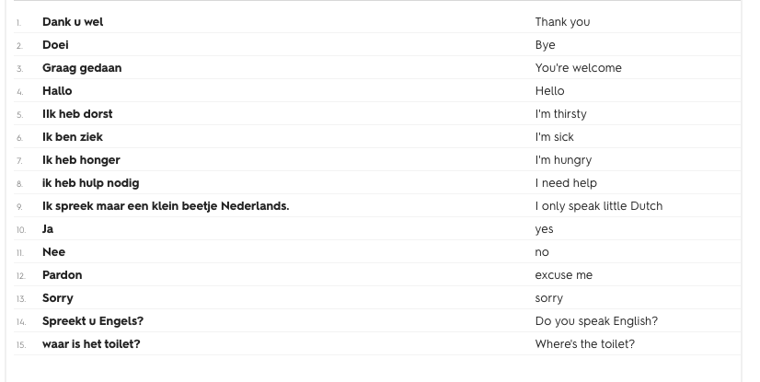
Task: Click the Dutch word 'Nee'
Action: tap(53, 251)
